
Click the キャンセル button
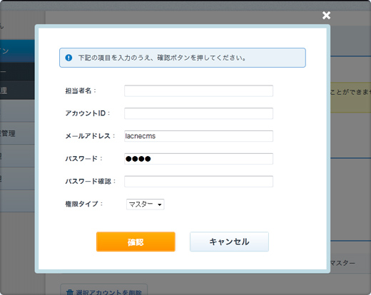229,242
